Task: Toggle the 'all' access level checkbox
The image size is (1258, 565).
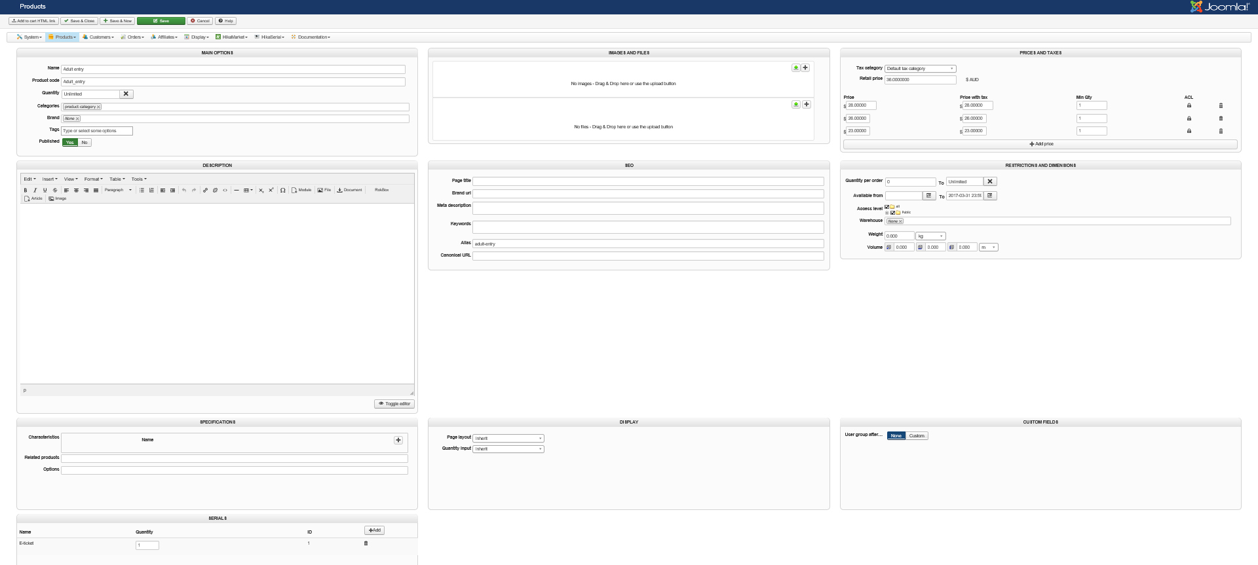Action: tap(887, 207)
